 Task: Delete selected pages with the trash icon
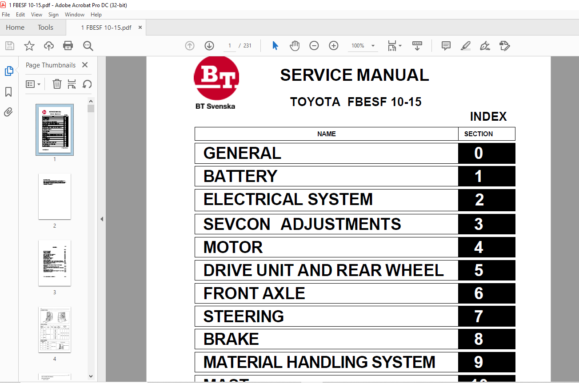(57, 84)
